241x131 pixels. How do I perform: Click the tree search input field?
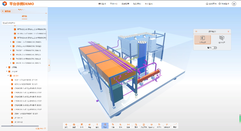[24, 23]
